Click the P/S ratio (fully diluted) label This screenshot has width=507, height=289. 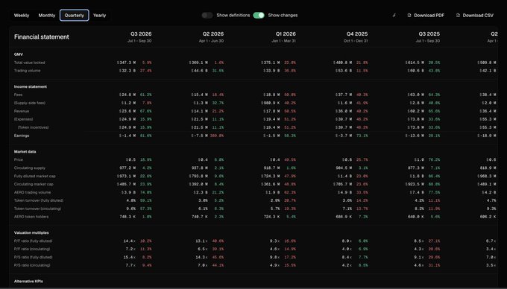pyautogui.click(x=33, y=258)
